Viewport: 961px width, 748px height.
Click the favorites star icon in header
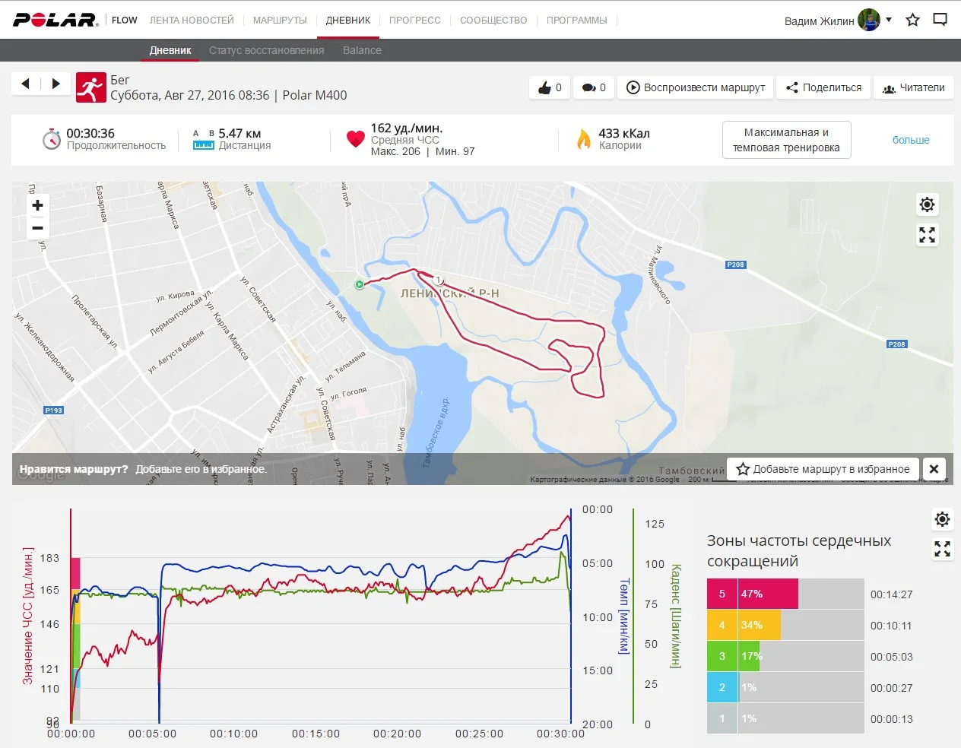[x=912, y=21]
